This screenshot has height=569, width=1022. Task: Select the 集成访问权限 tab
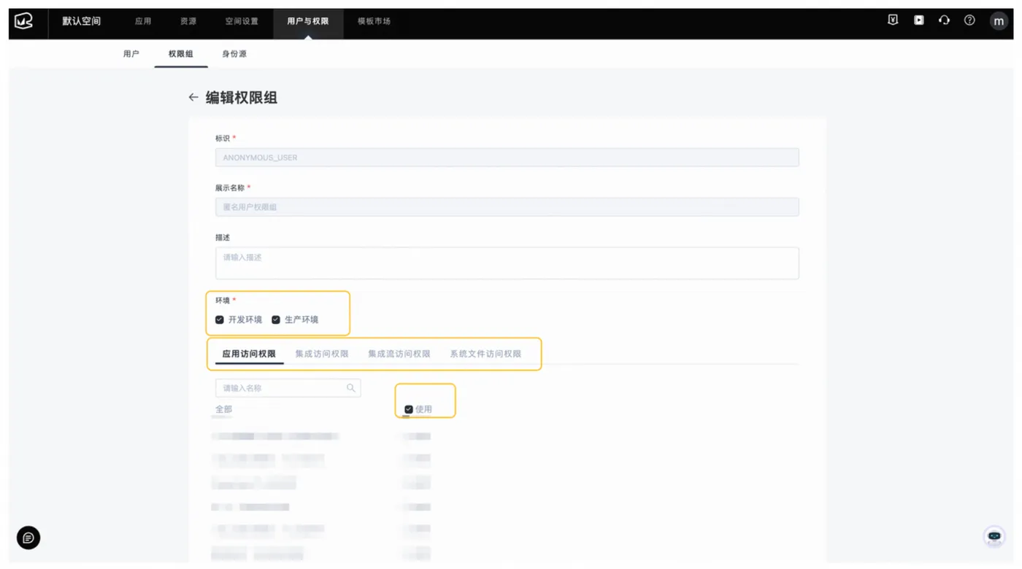tap(322, 354)
